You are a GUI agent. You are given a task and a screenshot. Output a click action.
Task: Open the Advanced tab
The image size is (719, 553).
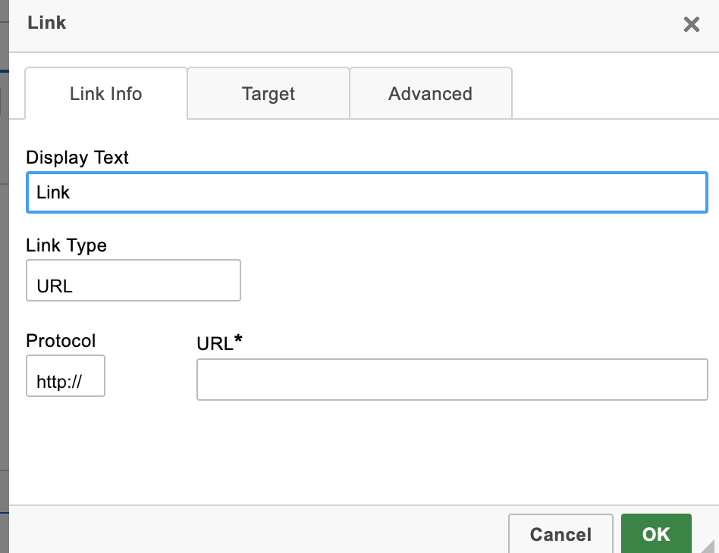click(430, 94)
